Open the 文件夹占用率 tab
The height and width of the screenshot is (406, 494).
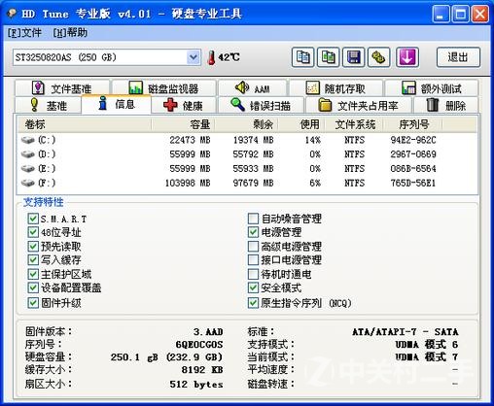tap(359, 106)
